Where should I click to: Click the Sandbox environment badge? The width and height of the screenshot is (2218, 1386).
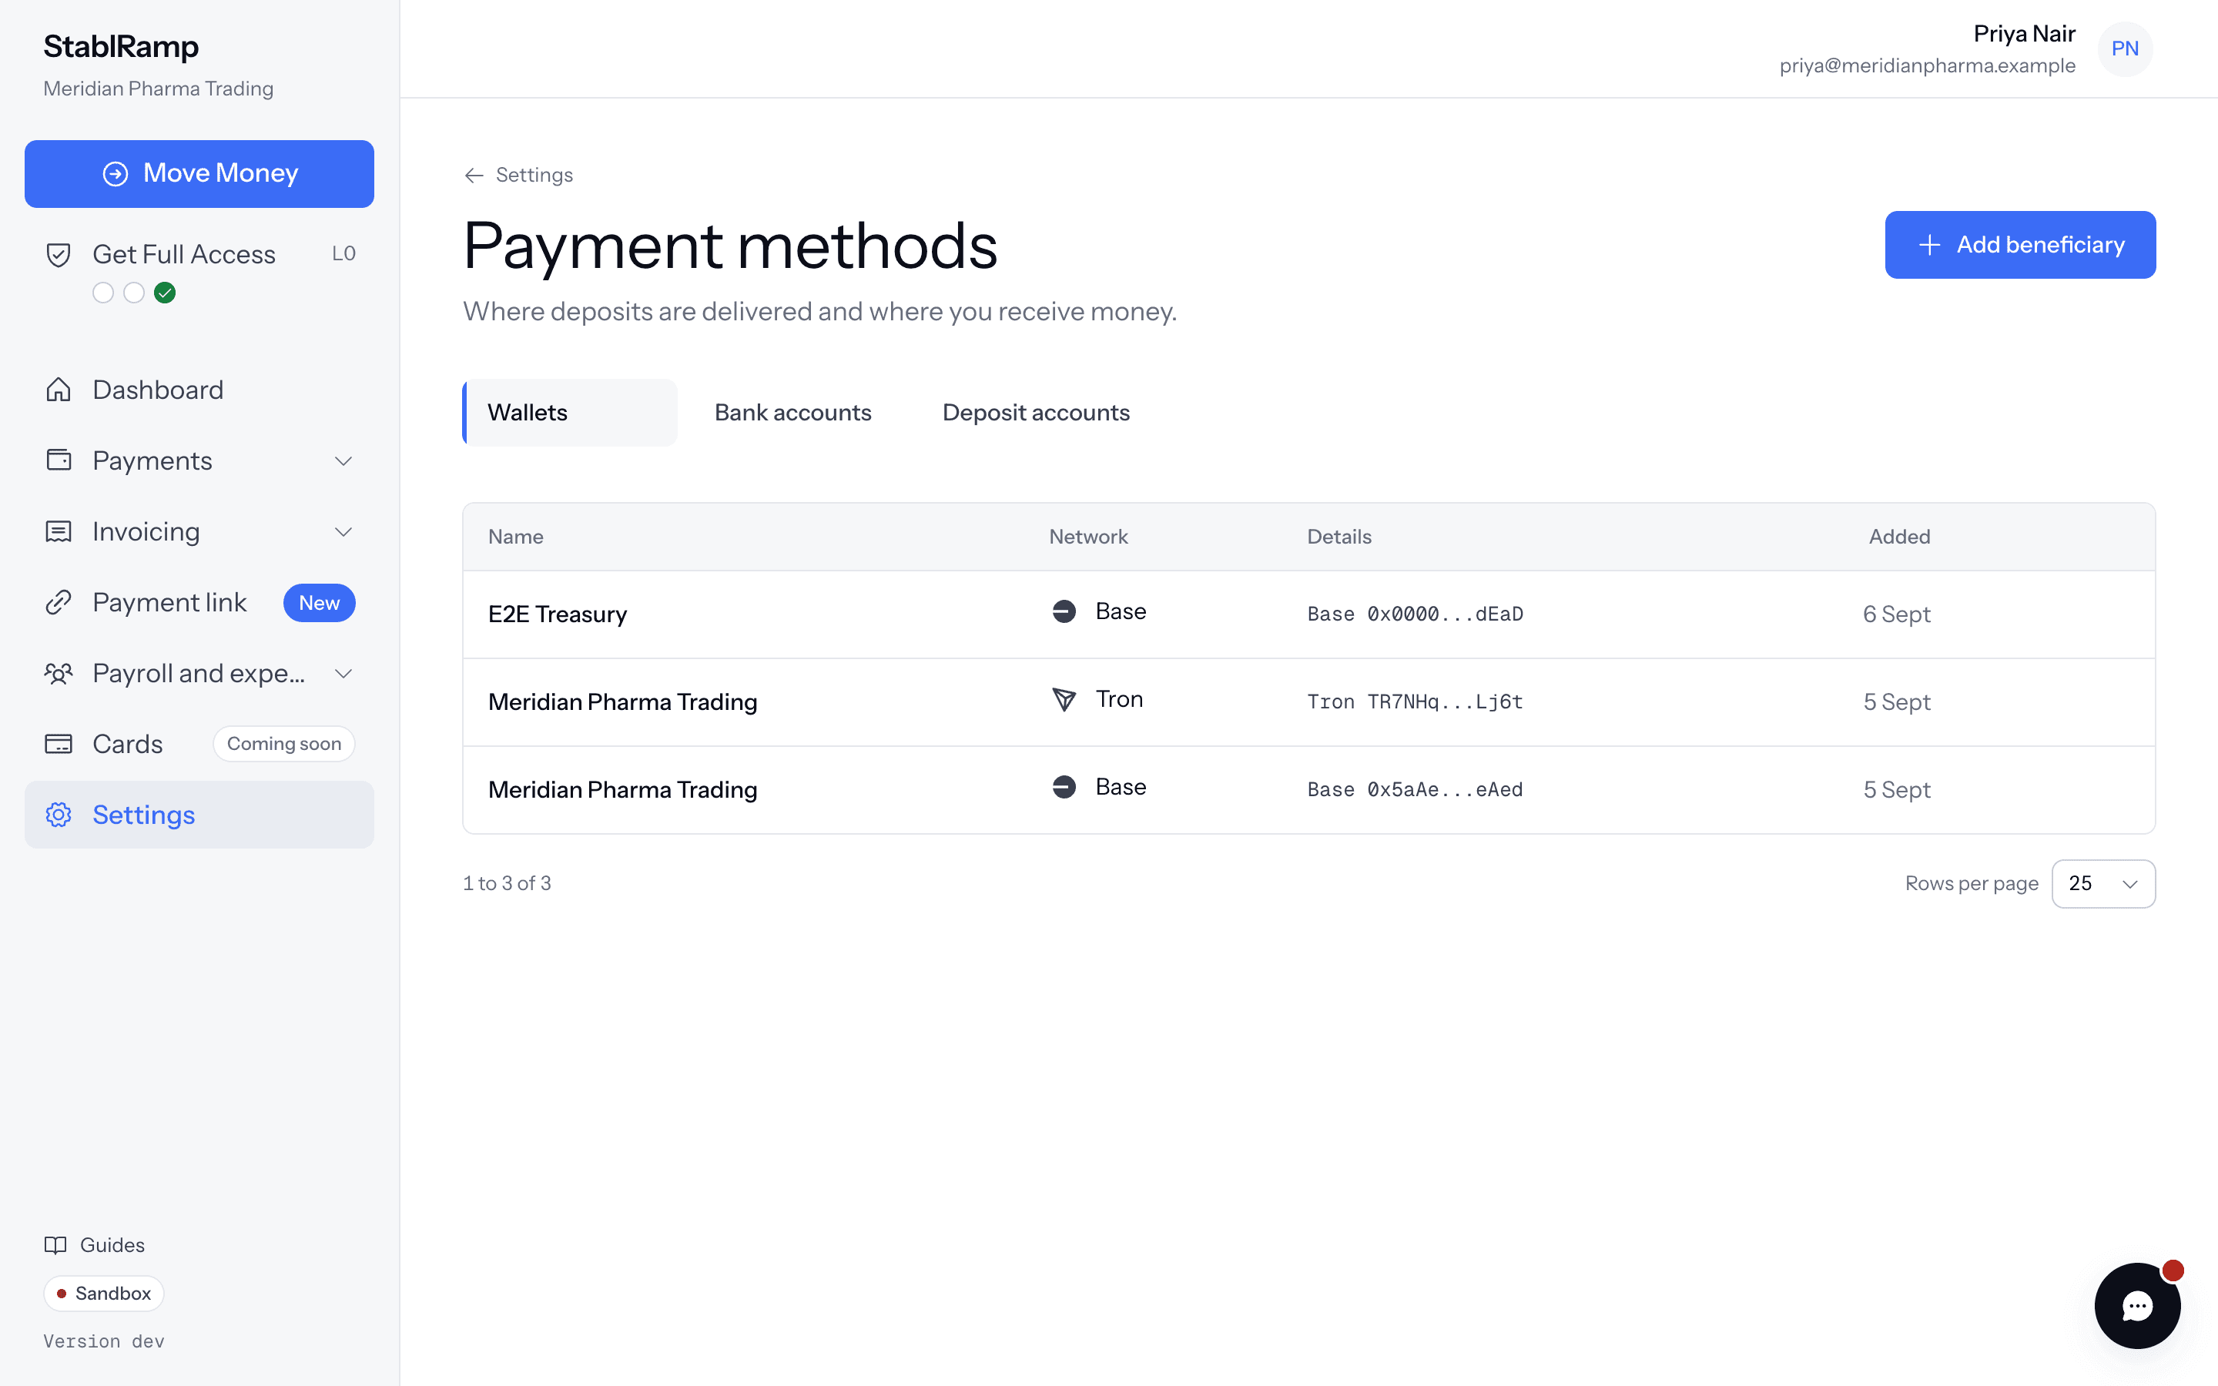[103, 1294]
